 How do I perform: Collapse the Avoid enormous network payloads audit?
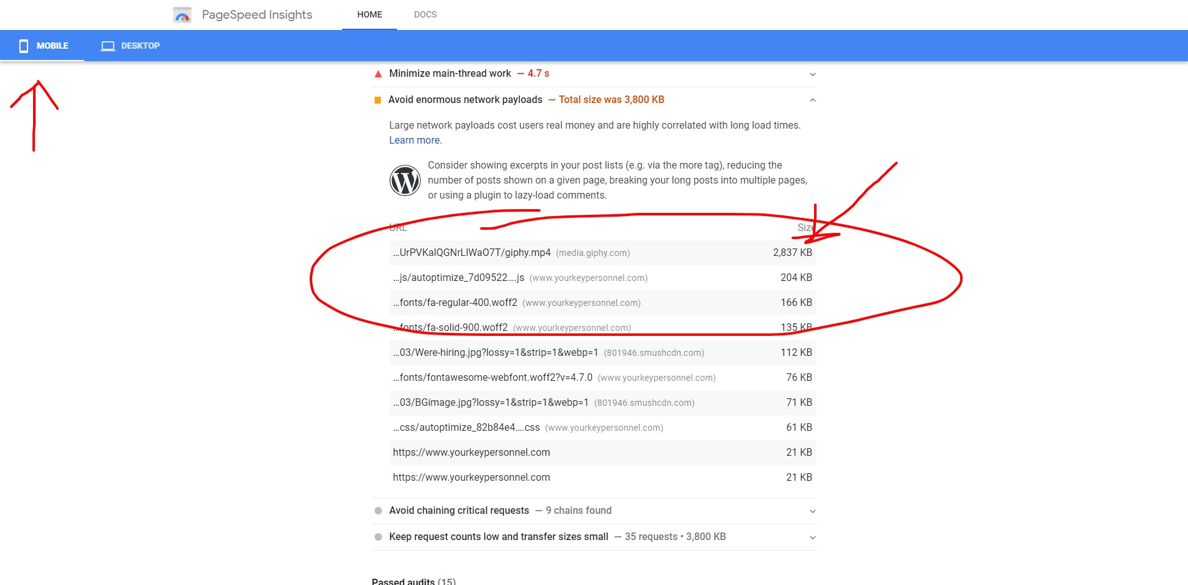812,100
